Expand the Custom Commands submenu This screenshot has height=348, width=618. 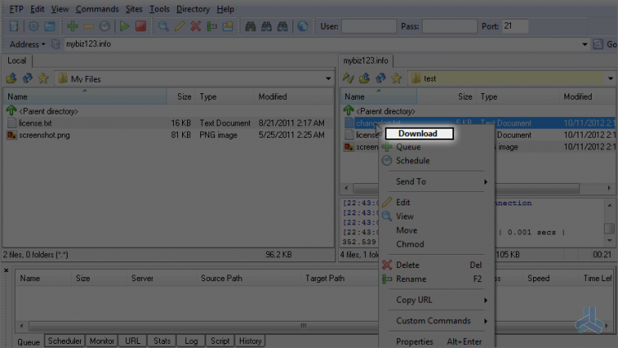436,321
